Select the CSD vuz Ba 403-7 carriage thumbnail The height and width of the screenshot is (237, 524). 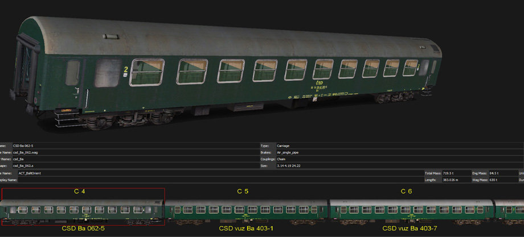(x=411, y=211)
